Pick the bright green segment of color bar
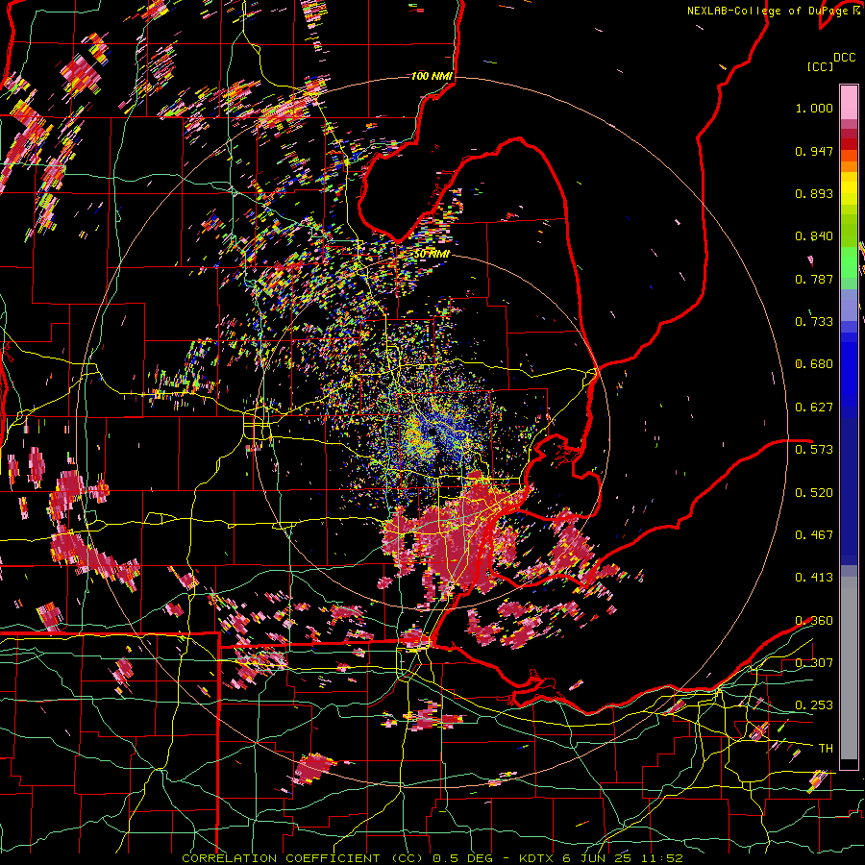Viewport: 865px width, 865px height. pyautogui.click(x=849, y=262)
